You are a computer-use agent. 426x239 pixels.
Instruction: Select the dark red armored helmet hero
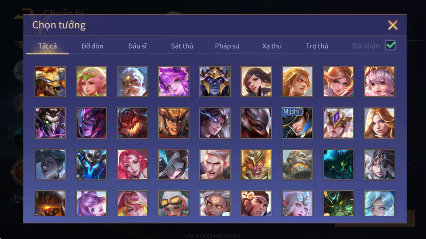pyautogui.click(x=256, y=123)
